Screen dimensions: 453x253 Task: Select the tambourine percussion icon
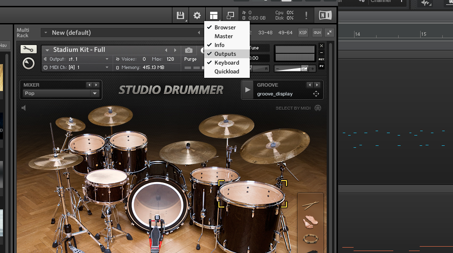[310, 238]
